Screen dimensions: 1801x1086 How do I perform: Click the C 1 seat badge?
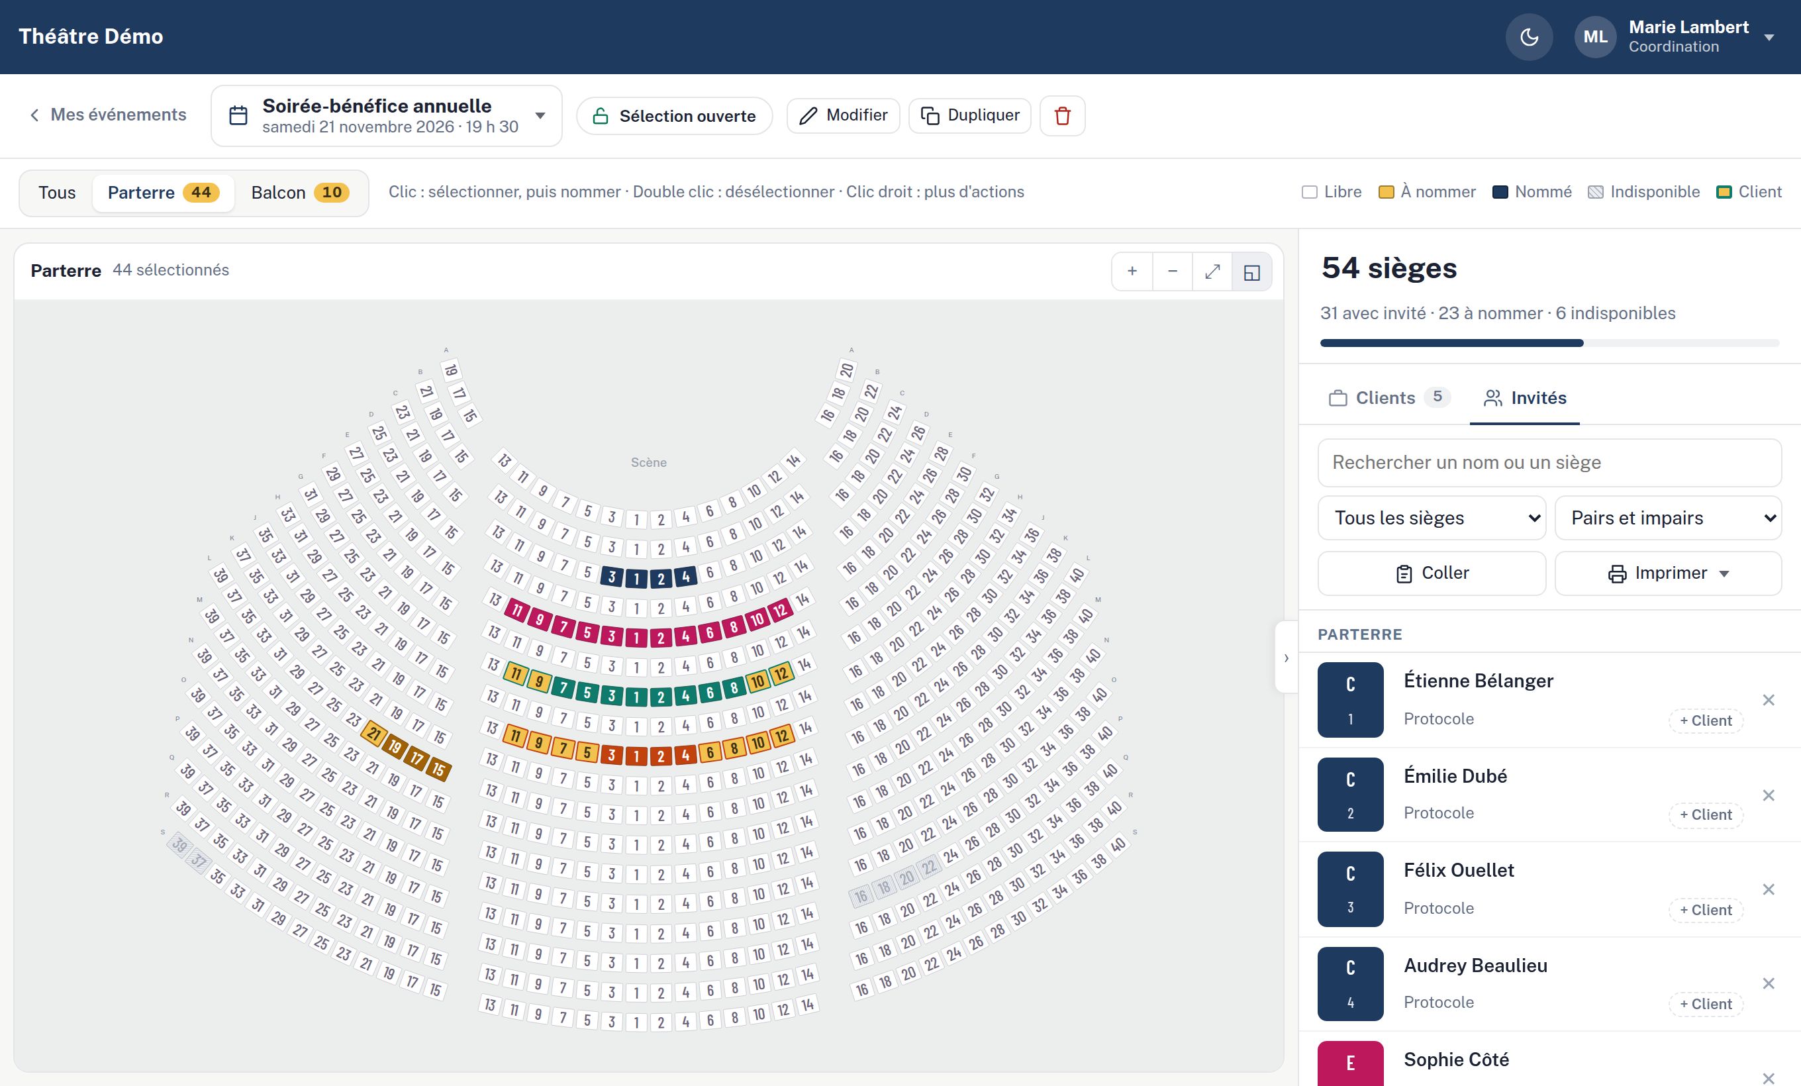tap(1350, 700)
